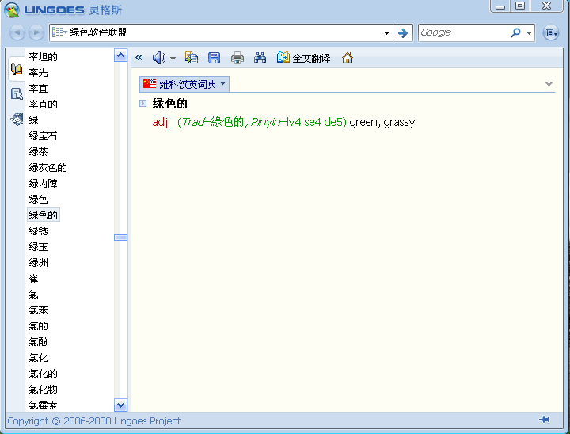Open find using the binoculars icon
This screenshot has width=570, height=434.
tap(260, 58)
